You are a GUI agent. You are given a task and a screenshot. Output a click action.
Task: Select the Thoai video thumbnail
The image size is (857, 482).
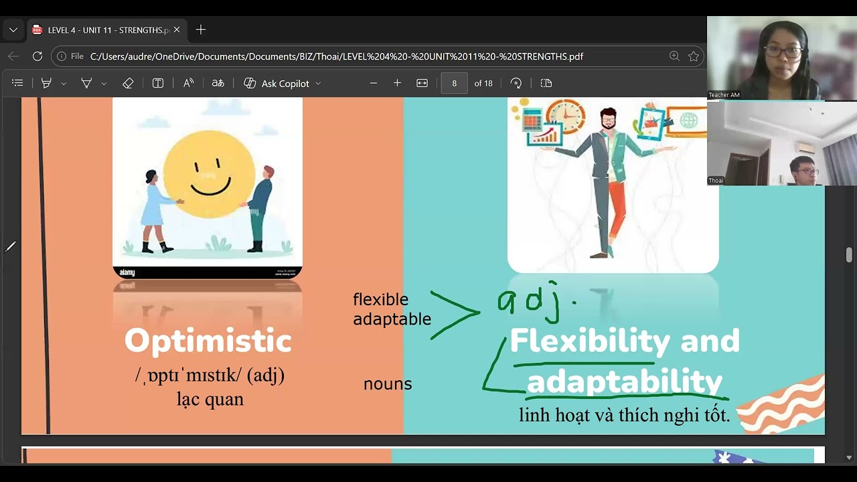(782, 144)
